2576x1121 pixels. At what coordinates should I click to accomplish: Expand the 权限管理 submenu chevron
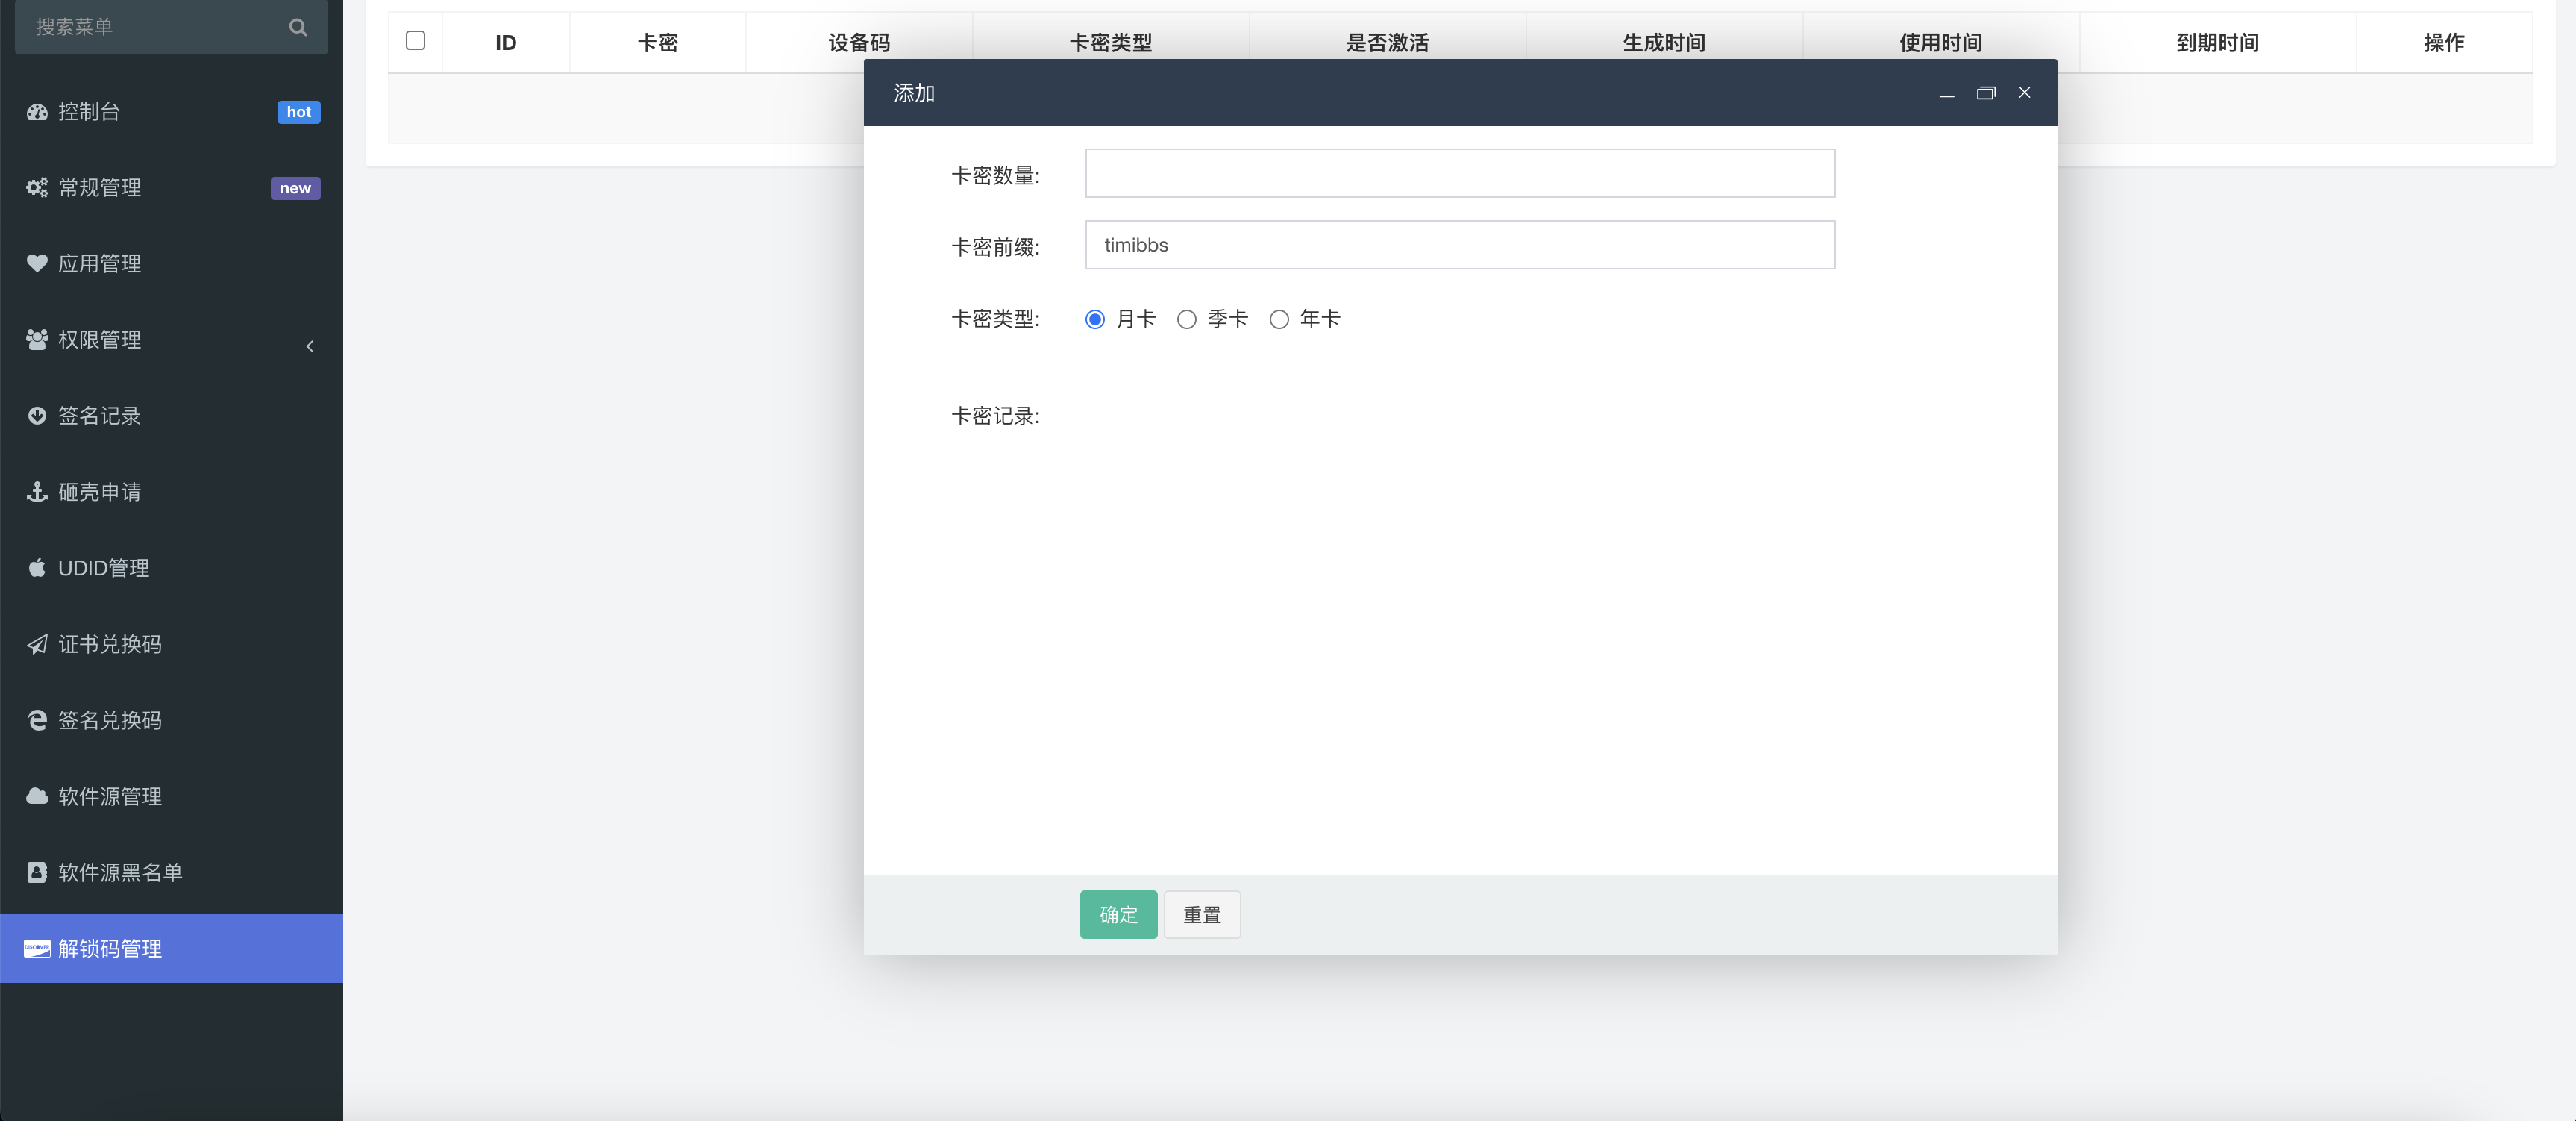coord(310,346)
